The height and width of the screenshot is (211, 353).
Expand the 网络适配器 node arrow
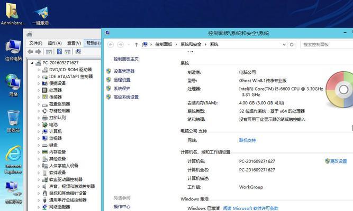point(39,207)
